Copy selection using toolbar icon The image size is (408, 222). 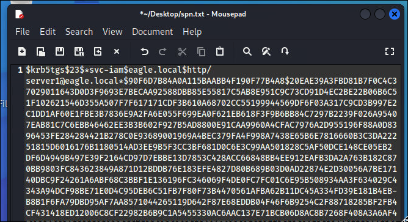click(x=201, y=51)
